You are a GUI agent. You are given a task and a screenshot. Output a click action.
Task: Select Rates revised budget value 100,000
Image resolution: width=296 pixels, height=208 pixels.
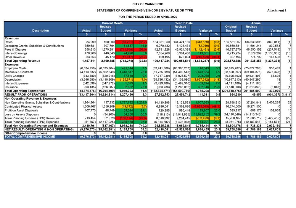coord(109,42)
